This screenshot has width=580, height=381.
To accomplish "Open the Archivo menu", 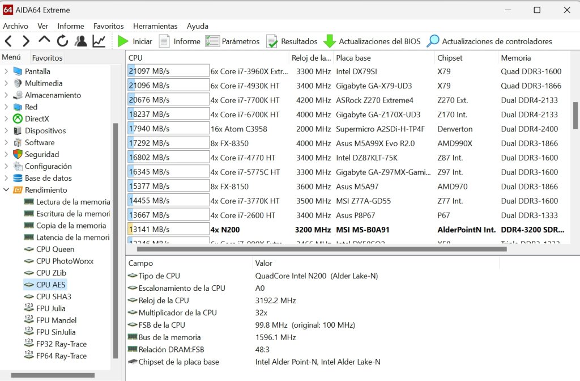I will pos(15,26).
